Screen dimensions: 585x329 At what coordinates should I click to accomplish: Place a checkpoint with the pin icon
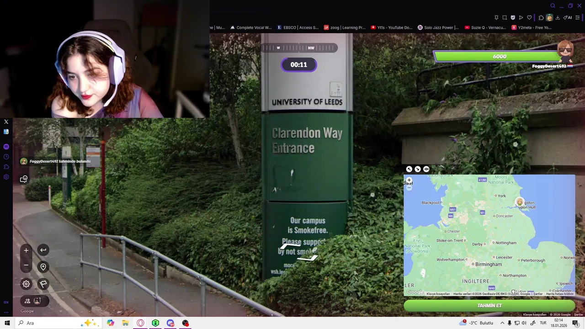click(x=43, y=267)
